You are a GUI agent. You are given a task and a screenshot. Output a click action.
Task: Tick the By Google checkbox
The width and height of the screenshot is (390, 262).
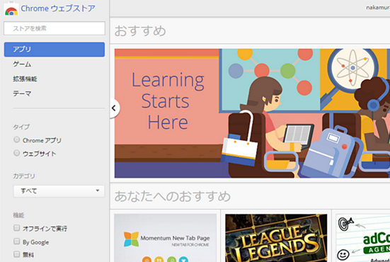(17, 241)
